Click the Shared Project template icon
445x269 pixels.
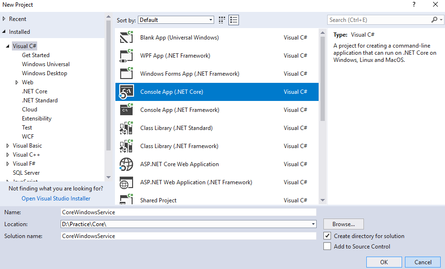[x=126, y=199]
